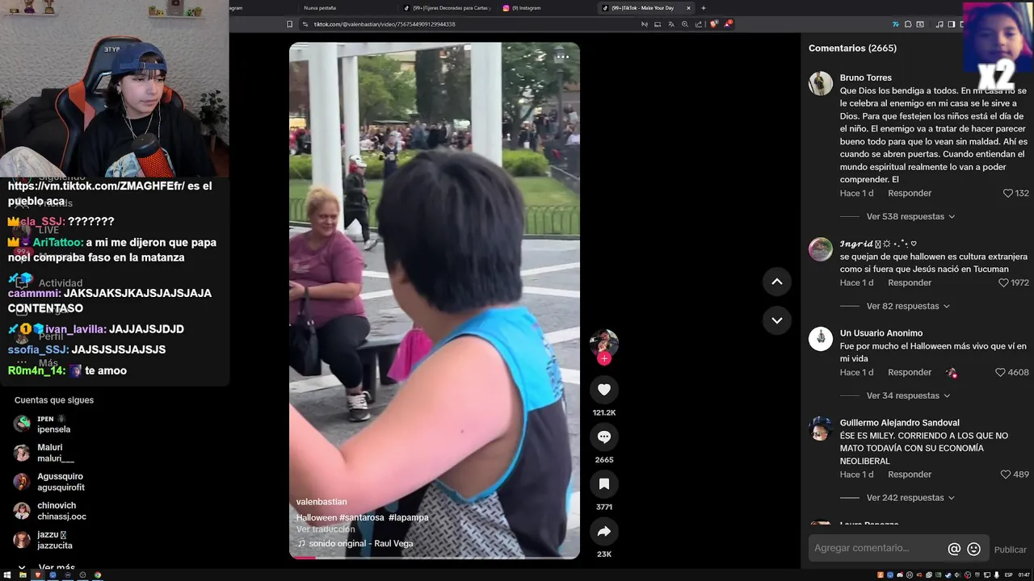Open Brave Rewards triangle icon
1034x581 pixels.
click(x=728, y=24)
